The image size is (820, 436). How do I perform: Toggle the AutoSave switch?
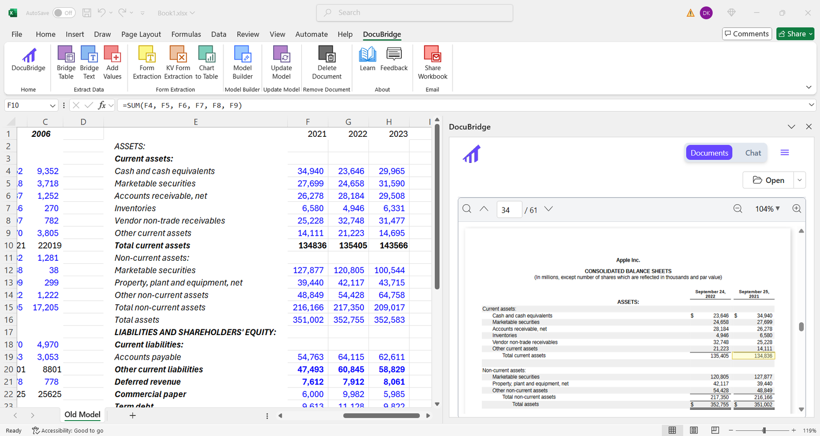click(64, 13)
